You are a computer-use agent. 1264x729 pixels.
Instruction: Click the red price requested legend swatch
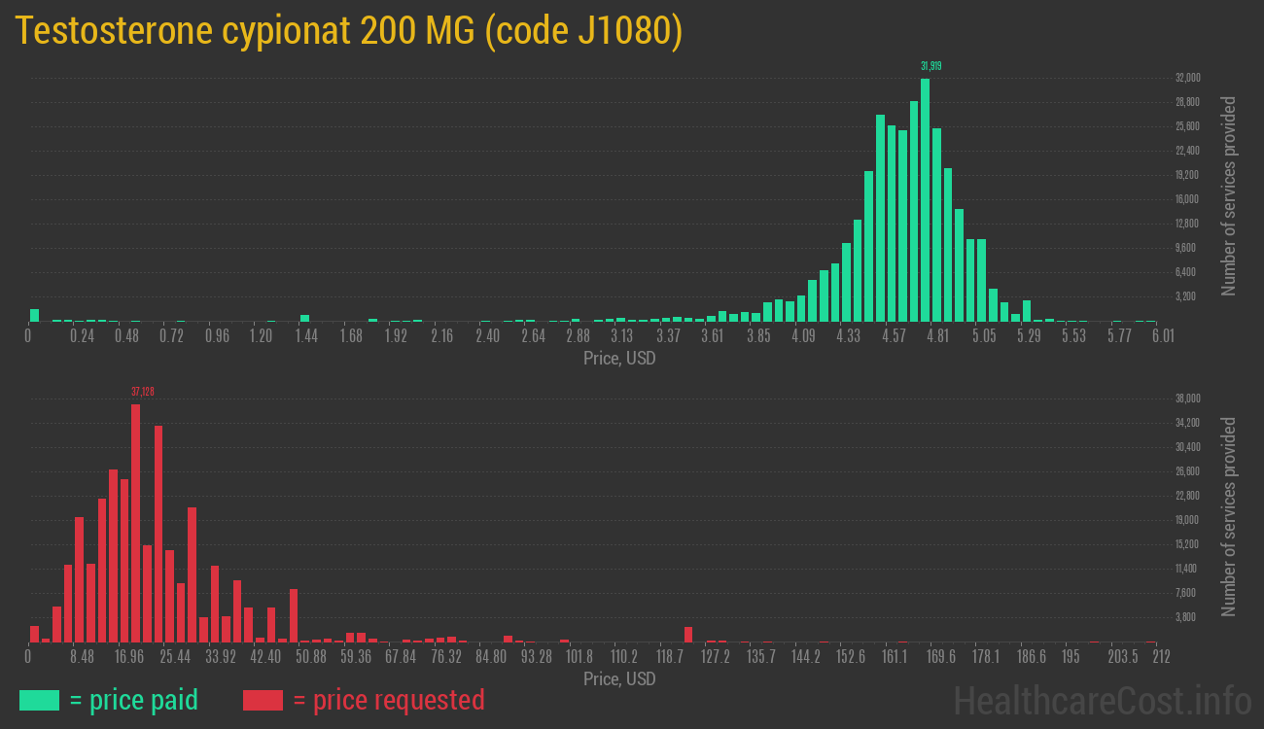[262, 700]
